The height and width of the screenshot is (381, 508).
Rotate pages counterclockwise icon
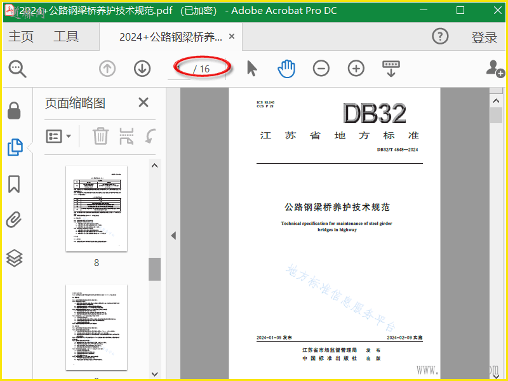tap(150, 136)
